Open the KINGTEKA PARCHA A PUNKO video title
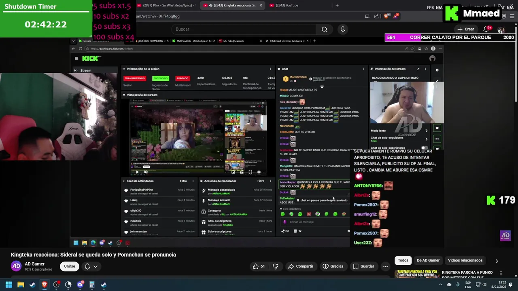This screenshot has width=518, height=291. click(x=467, y=275)
